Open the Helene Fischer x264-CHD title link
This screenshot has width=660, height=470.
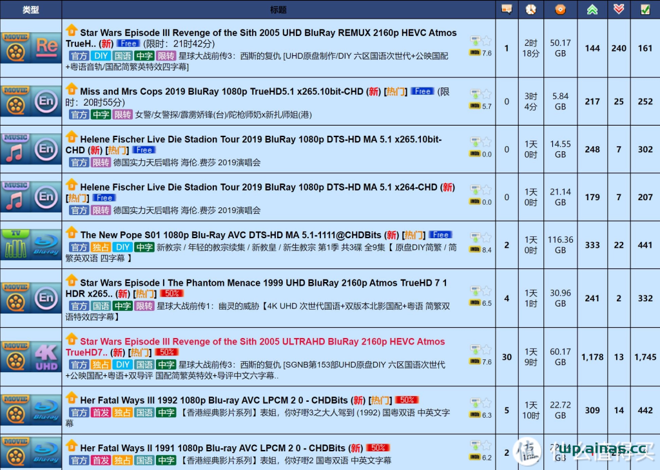tap(258, 187)
